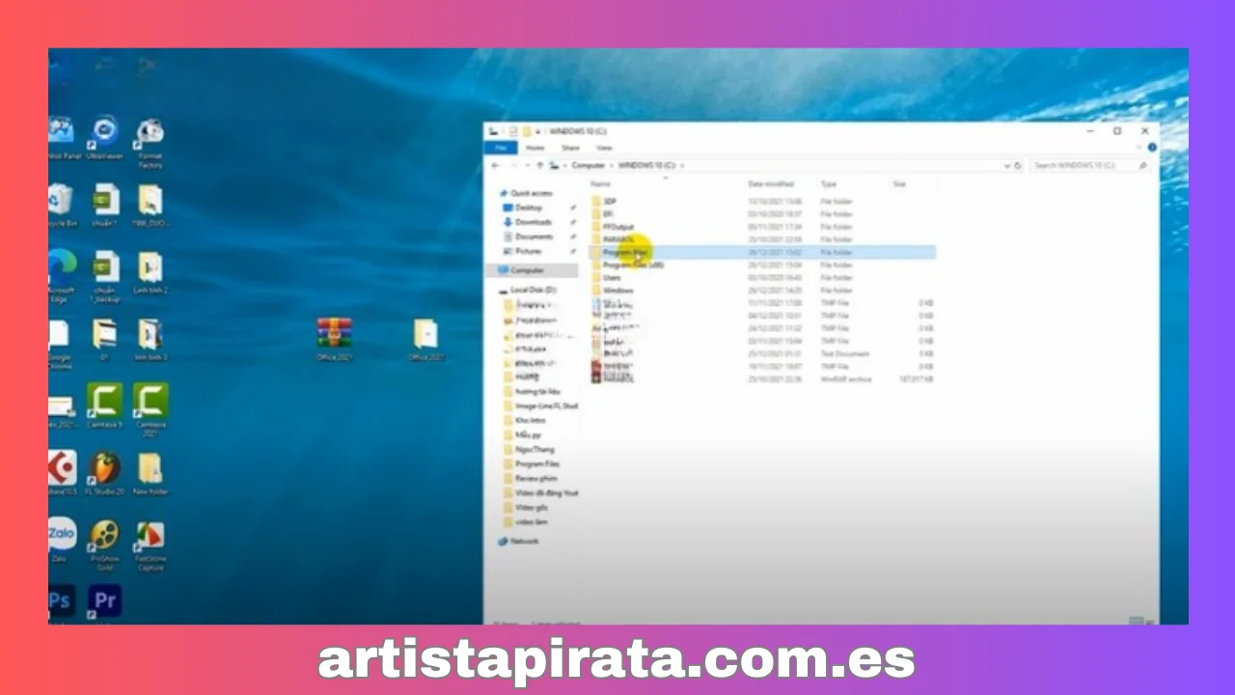Open the Premiere Pro (Pr) desktop shortcut

pos(104,600)
